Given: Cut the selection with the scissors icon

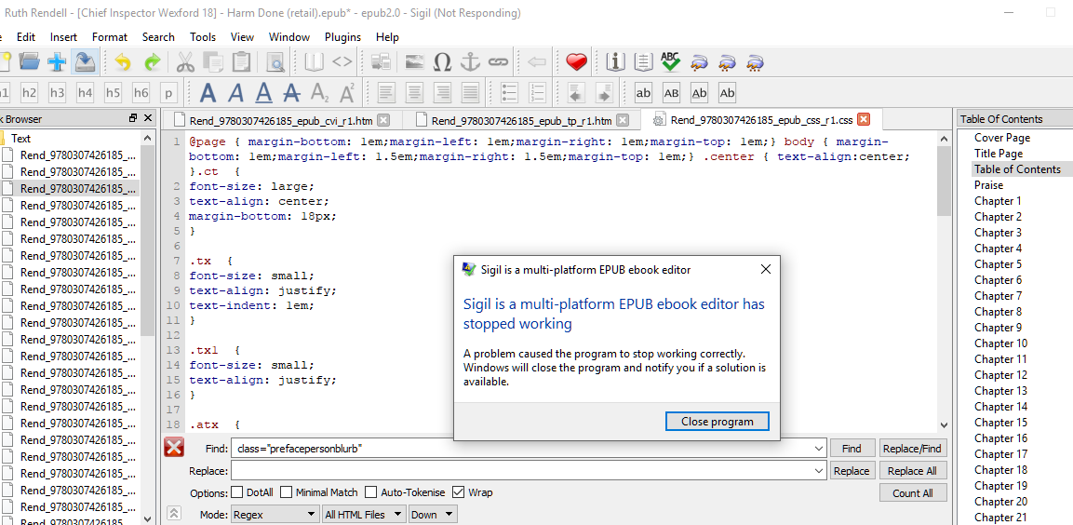Looking at the screenshot, I should [x=185, y=62].
